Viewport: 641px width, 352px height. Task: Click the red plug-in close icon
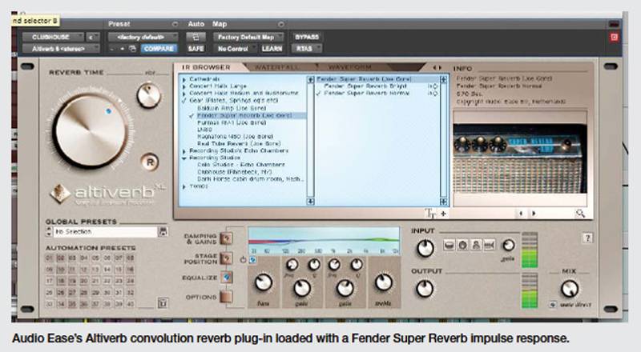click(615, 37)
